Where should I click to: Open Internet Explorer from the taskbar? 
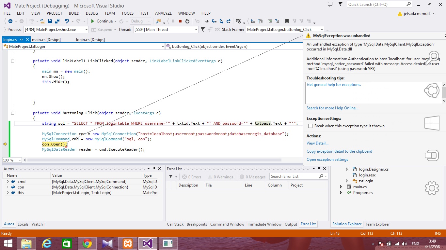47,243
